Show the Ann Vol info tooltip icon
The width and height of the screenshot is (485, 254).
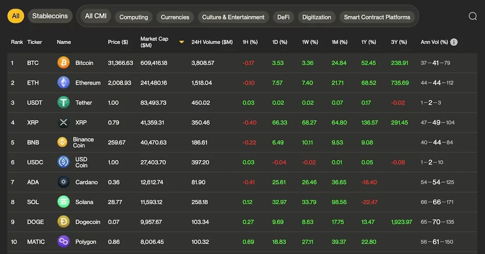click(x=454, y=42)
